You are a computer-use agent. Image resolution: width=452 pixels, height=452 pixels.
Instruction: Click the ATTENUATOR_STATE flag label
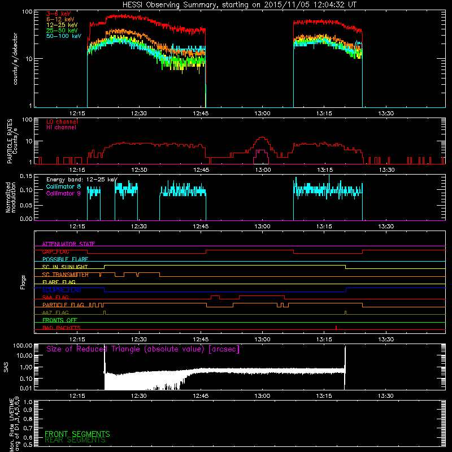tap(68, 244)
